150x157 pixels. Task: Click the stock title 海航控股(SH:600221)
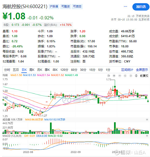(25, 7)
